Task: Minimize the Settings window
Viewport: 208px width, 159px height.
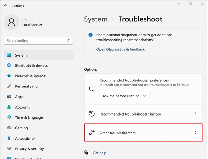Action: click(x=179, y=4)
